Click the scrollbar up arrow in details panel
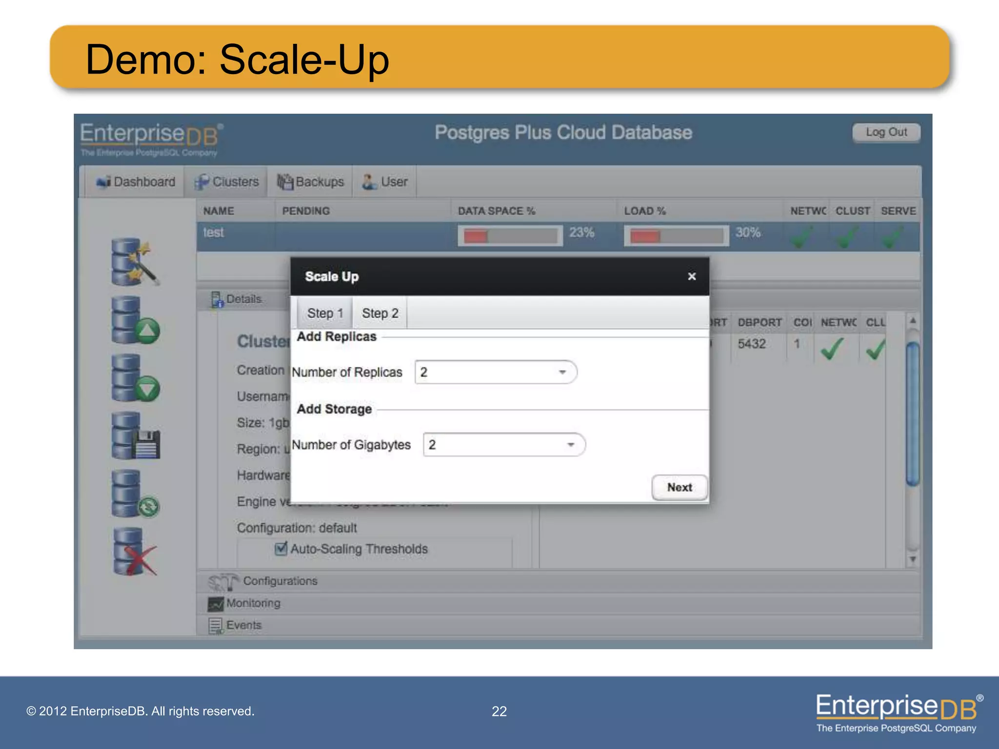The image size is (999, 749). click(x=913, y=320)
